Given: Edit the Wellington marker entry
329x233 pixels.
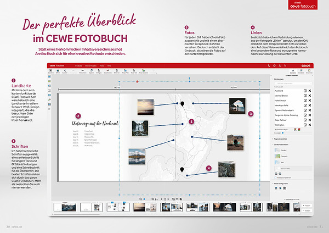Looking at the screenshot, I should tap(305, 125).
